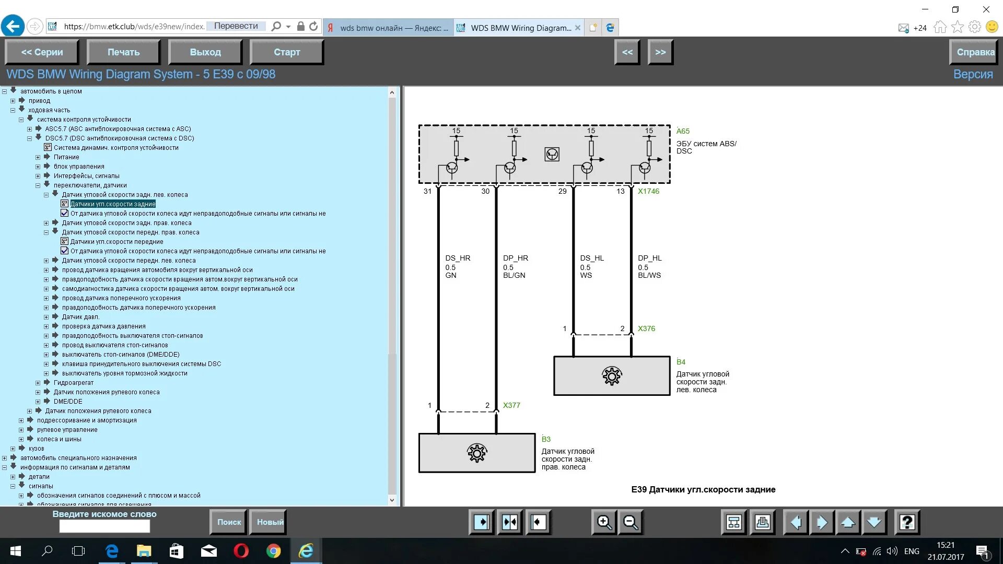1003x564 pixels.
Task: Pan diagram left with the left arrow
Action: [796, 522]
